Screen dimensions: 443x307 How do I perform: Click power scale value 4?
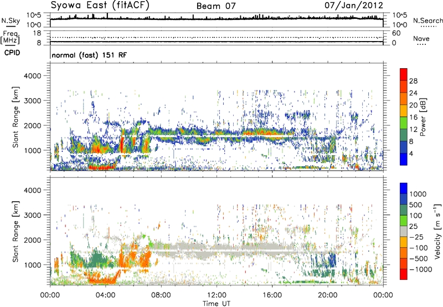pyautogui.click(x=411, y=154)
